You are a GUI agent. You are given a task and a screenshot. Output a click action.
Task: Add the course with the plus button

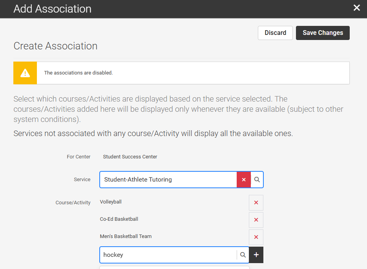(256, 255)
